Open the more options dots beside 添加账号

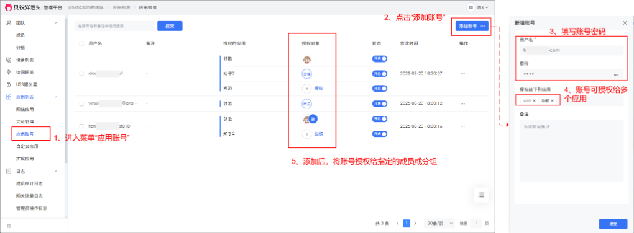click(x=483, y=26)
